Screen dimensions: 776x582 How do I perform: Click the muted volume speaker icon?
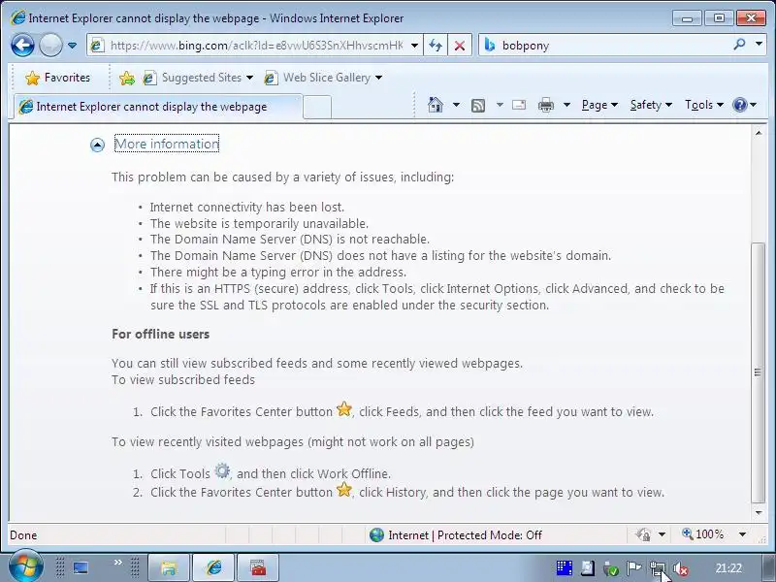click(681, 569)
